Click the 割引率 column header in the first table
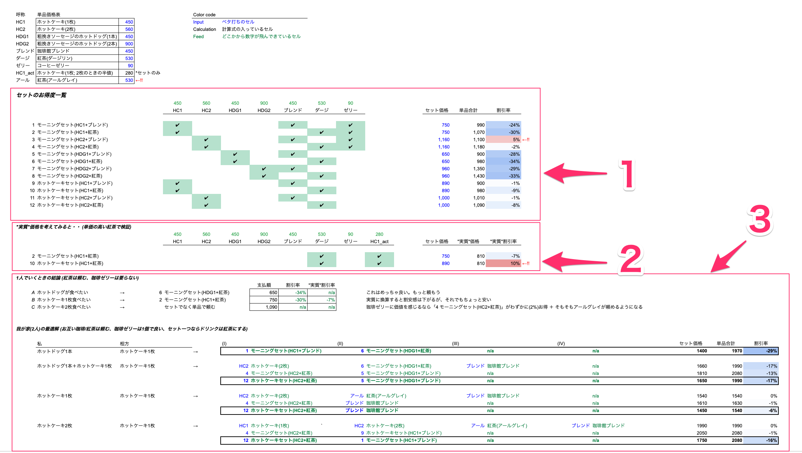Screen dimensions: 802x453 [503, 110]
